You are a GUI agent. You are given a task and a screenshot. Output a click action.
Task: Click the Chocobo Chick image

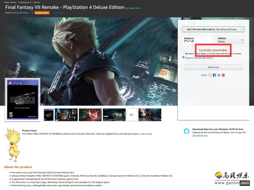pos(13,145)
